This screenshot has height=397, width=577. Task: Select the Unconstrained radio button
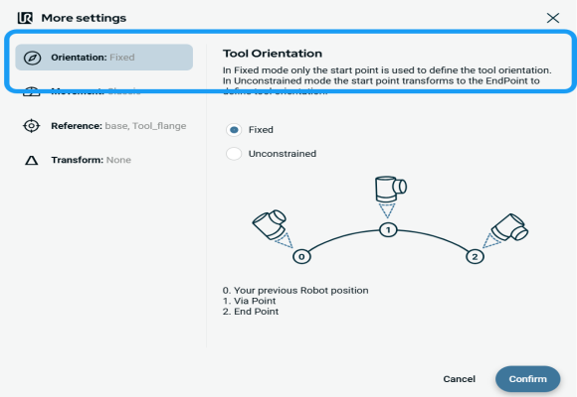tap(234, 154)
